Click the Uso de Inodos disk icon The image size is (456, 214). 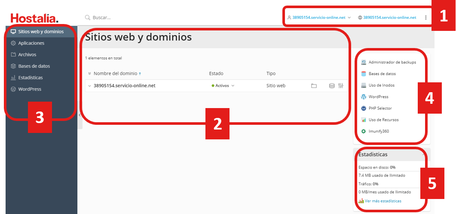coord(364,85)
